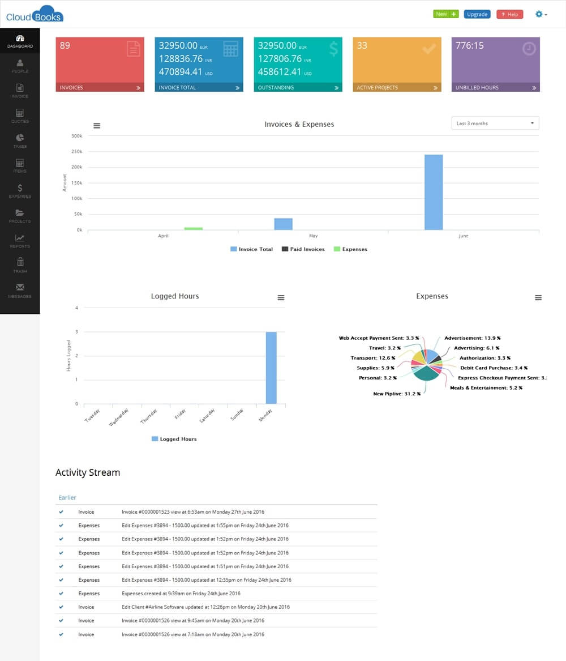This screenshot has width=566, height=661.
Task: Open Invoices & Expenses chart hamburger menu
Action: (97, 126)
